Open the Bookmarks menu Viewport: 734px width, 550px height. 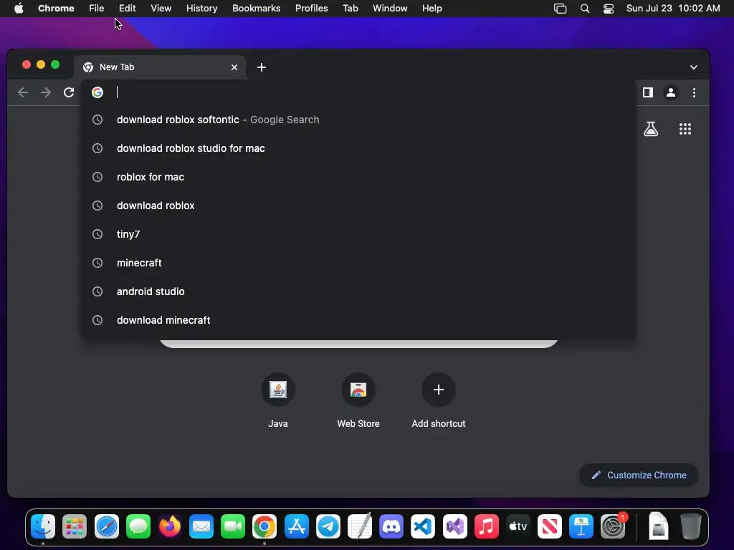pyautogui.click(x=256, y=9)
